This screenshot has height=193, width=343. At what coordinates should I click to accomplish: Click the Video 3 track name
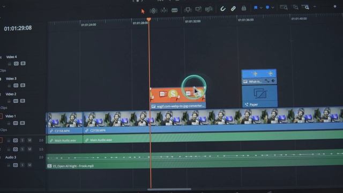[x=11, y=79]
